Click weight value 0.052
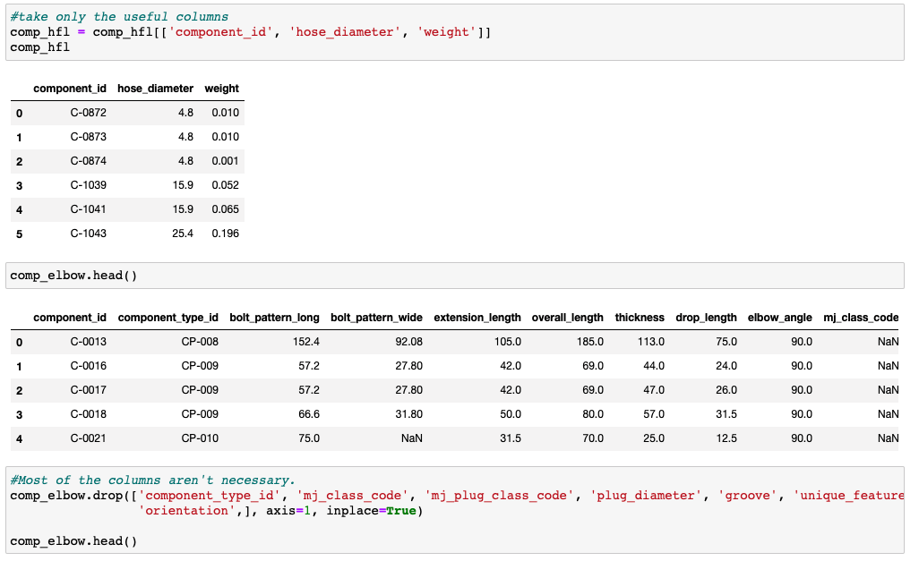Viewport: 919px width, 561px height. tap(226, 185)
